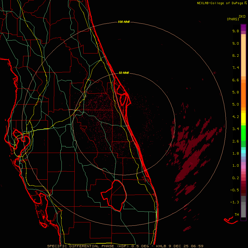Click the orange segment of the color bar
The width and height of the screenshot is (248, 248).
[x=243, y=95]
